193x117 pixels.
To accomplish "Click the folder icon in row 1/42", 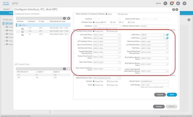I will (x=22, y=32).
